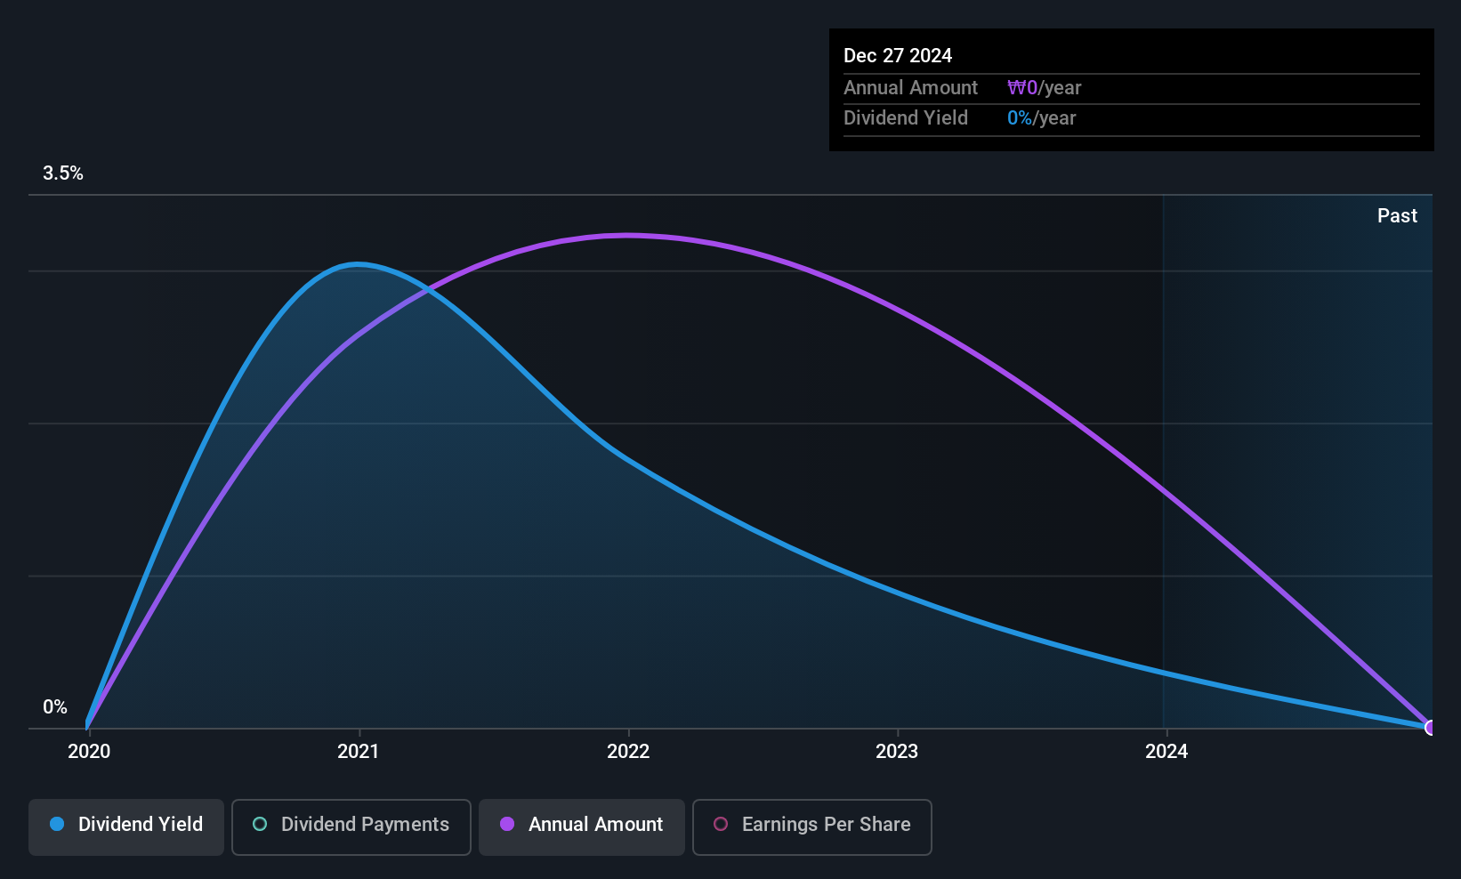Click the 0% y-axis label

(55, 707)
